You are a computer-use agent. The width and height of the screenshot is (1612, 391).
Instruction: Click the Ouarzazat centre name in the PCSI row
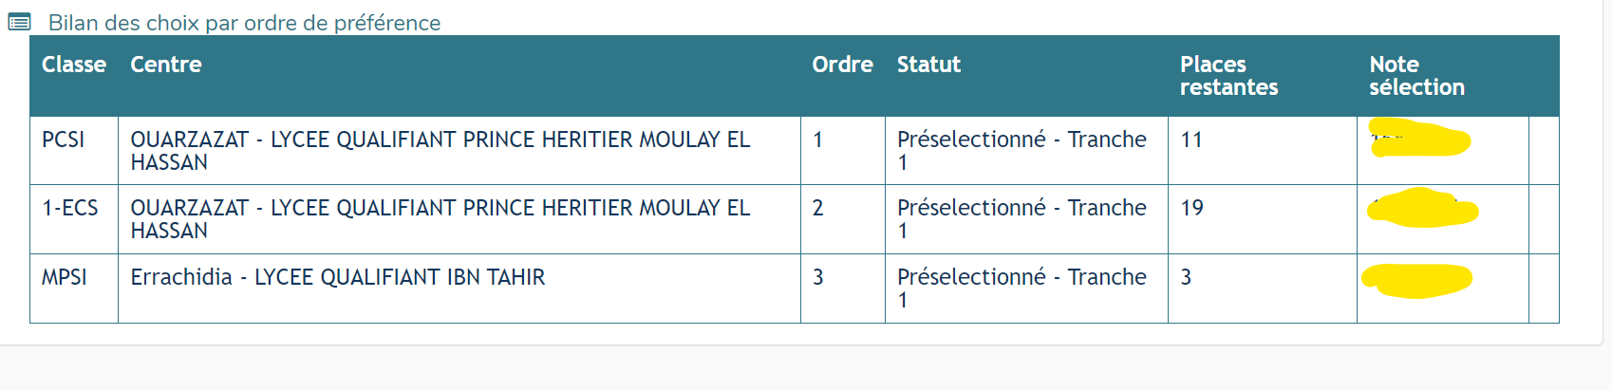(440, 151)
